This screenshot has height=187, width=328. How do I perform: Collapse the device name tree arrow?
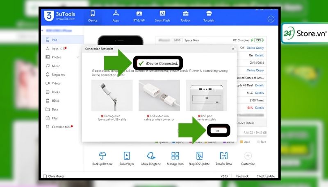[43, 31]
